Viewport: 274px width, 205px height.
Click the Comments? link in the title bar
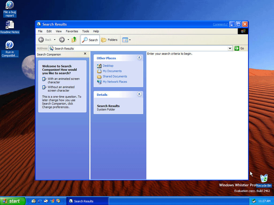click(x=220, y=24)
